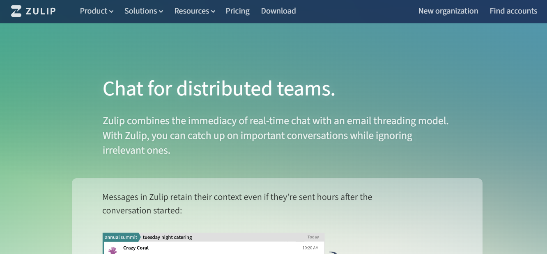The height and width of the screenshot is (254, 547).
Task: Click the chevron beside Product
Action: pyautogui.click(x=111, y=11)
